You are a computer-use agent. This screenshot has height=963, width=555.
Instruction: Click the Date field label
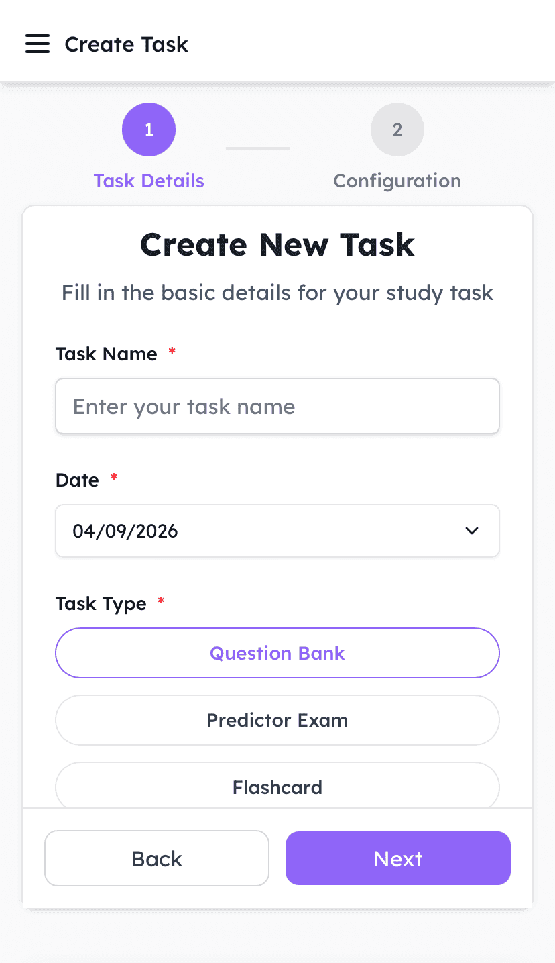click(x=77, y=480)
